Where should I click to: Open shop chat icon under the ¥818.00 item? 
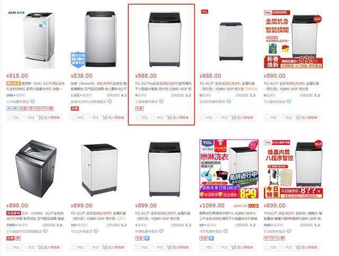pos(32,101)
